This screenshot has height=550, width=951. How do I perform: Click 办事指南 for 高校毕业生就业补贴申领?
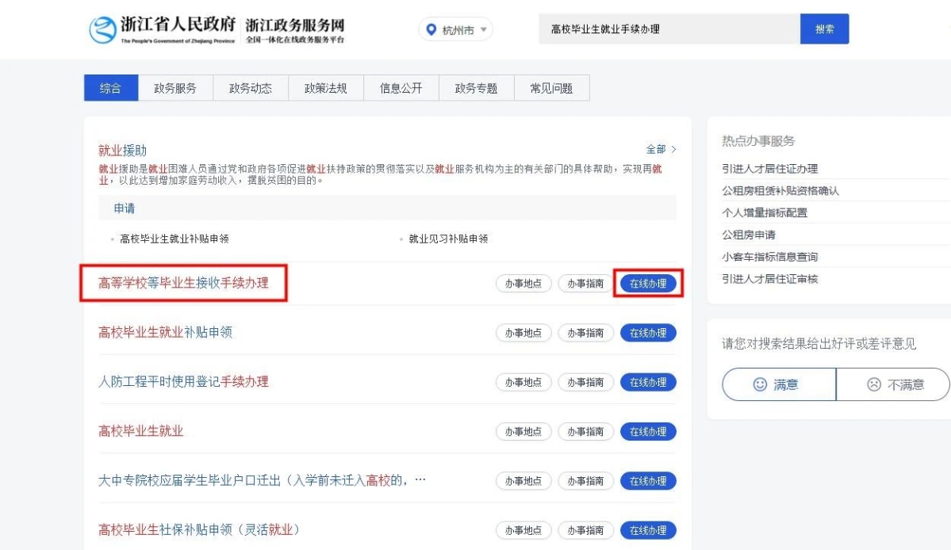[585, 333]
